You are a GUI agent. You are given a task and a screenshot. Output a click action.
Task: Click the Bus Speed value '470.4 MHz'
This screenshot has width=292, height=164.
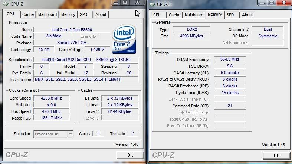click(52, 111)
